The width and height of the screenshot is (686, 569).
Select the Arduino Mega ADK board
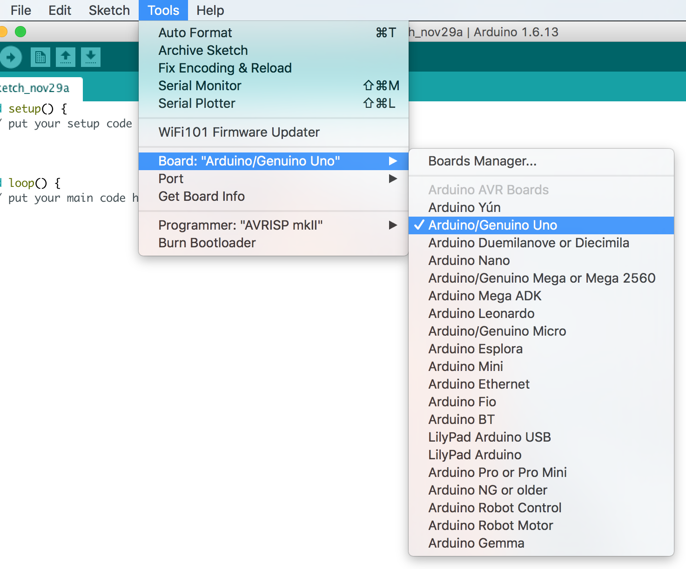click(541, 296)
